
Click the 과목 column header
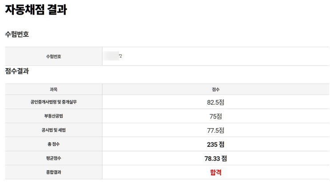point(53,89)
